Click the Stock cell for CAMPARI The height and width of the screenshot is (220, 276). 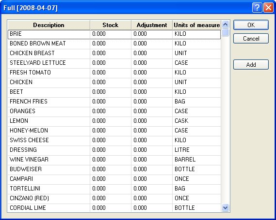pos(111,179)
